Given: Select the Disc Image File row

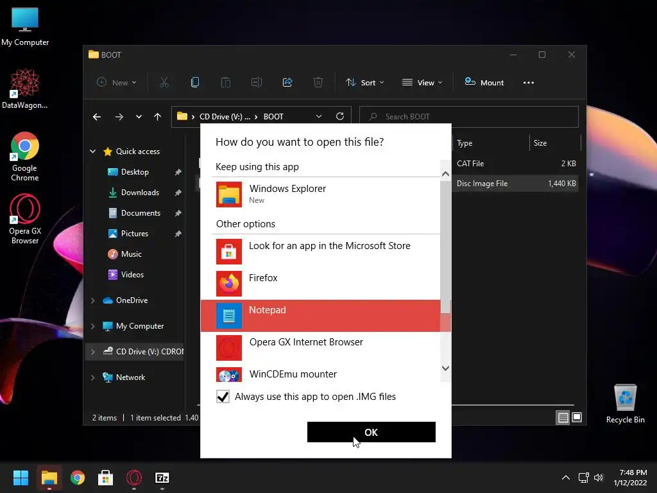Looking at the screenshot, I should [515, 183].
